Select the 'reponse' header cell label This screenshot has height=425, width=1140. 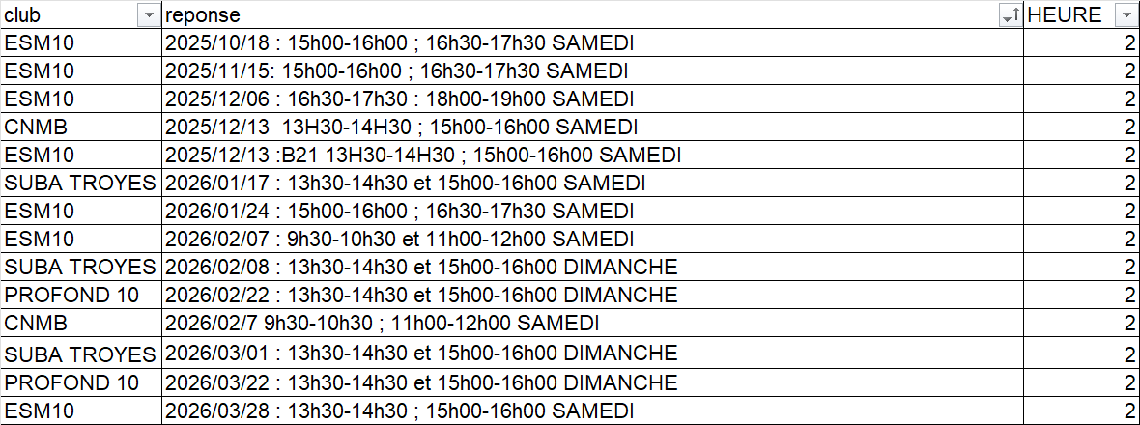[203, 15]
